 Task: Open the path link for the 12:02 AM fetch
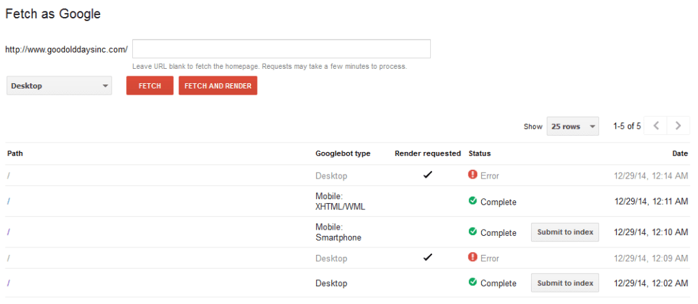[x=8, y=283]
